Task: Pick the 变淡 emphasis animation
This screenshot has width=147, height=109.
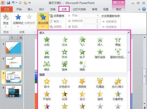Action: click(82, 95)
